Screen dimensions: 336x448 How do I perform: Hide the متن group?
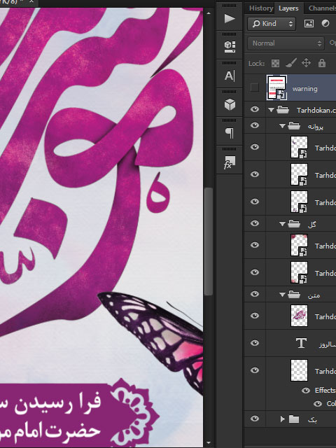click(x=255, y=294)
